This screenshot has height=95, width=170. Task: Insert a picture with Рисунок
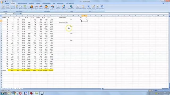pyautogui.click(x=13, y=7)
